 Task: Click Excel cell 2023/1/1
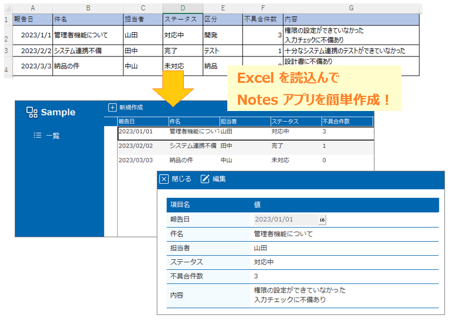pos(33,35)
